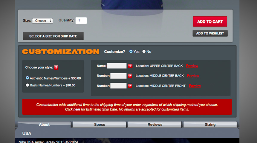Click the Customization heading
This screenshot has width=257, height=143.
pyautogui.click(x=61, y=52)
